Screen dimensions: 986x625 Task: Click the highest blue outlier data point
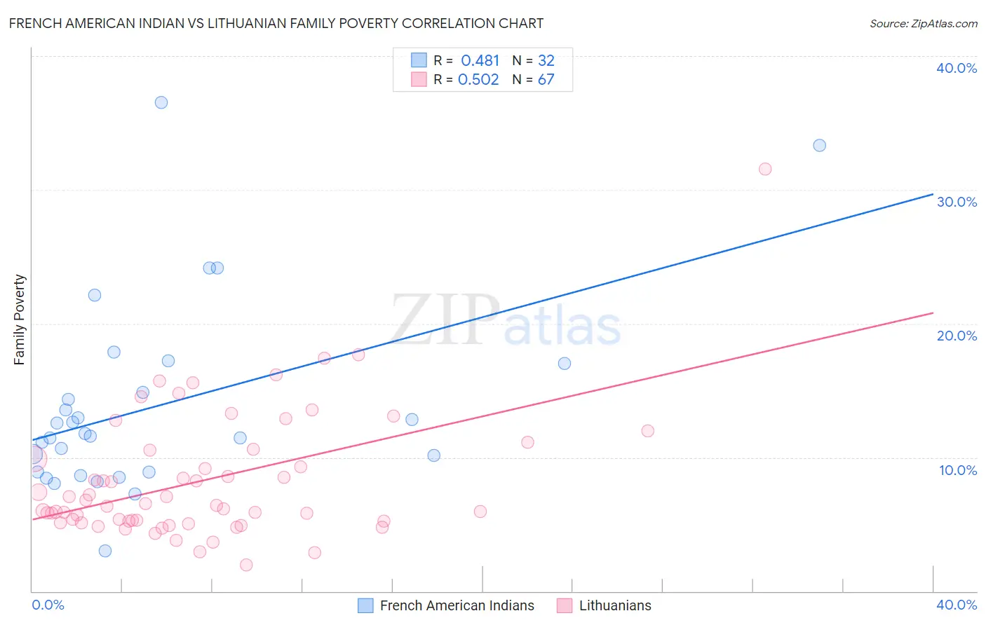tap(161, 102)
